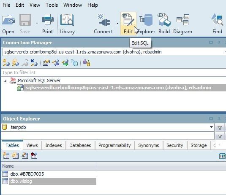
Task: Click the Type to filter list field
Action: 114,72
